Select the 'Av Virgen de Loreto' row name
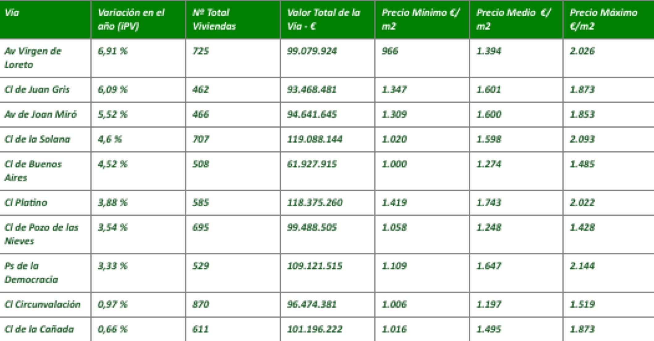Image resolution: width=654 pixels, height=341 pixels. (33, 58)
